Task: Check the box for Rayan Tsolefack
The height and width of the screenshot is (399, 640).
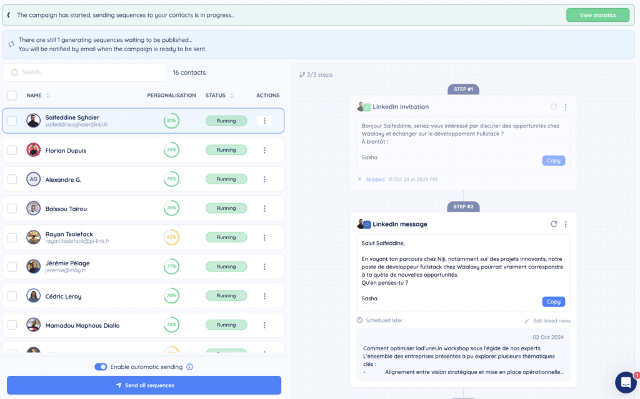Action: tap(12, 237)
